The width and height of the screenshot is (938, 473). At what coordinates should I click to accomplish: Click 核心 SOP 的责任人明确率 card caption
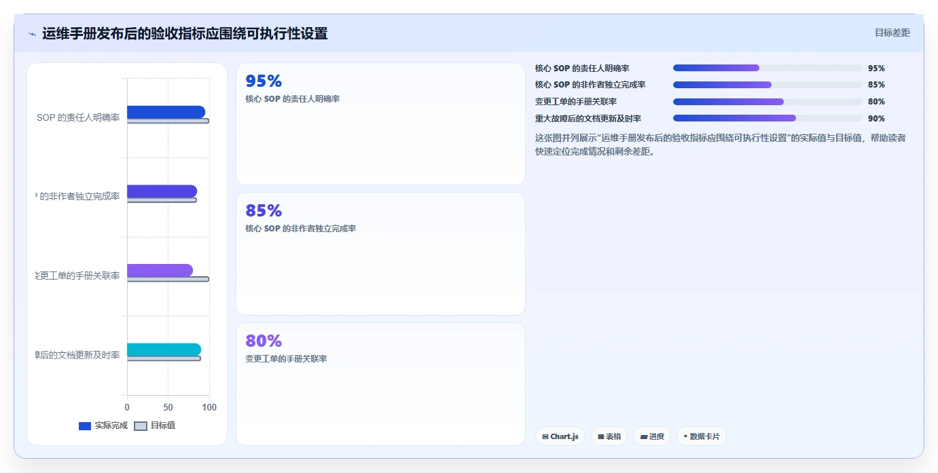pyautogui.click(x=293, y=99)
